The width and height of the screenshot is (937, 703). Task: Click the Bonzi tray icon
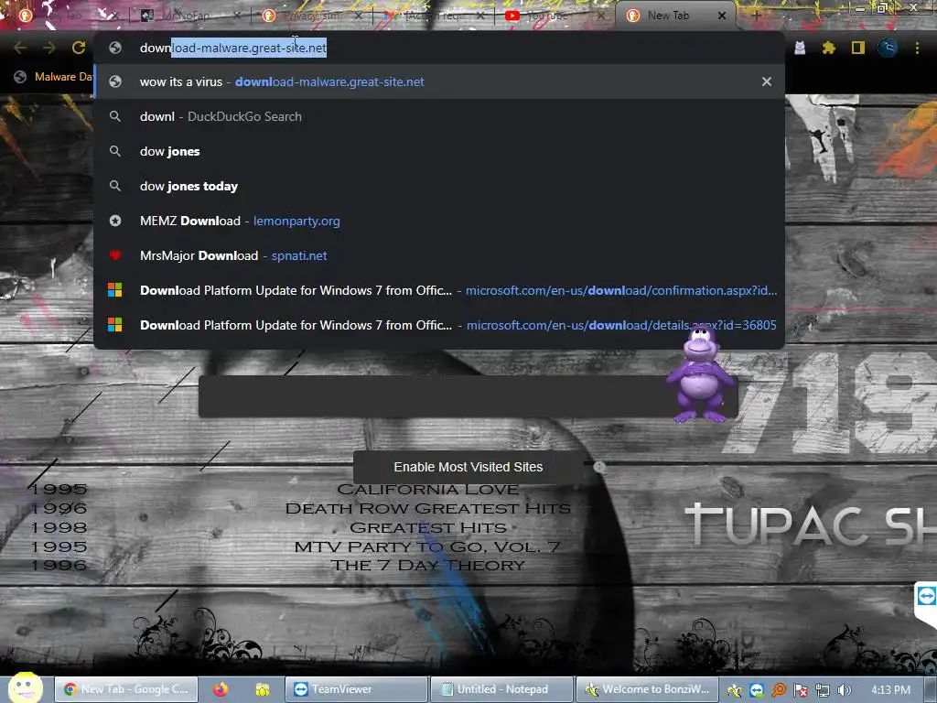pos(735,690)
